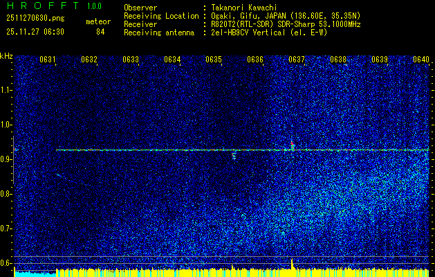Click the meteor label
The image size is (435, 277).
click(98, 21)
